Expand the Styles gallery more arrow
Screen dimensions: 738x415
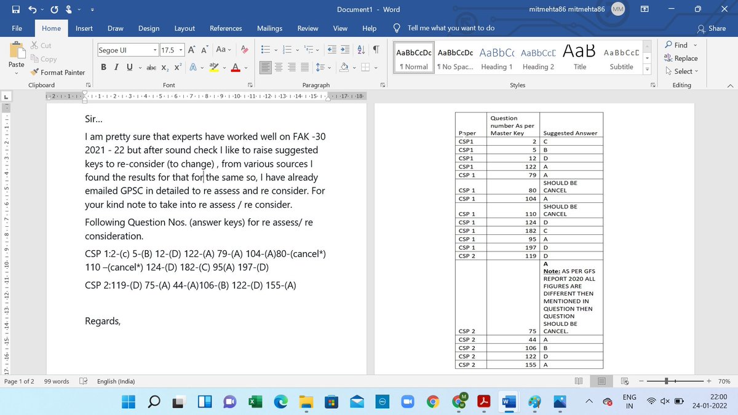646,69
